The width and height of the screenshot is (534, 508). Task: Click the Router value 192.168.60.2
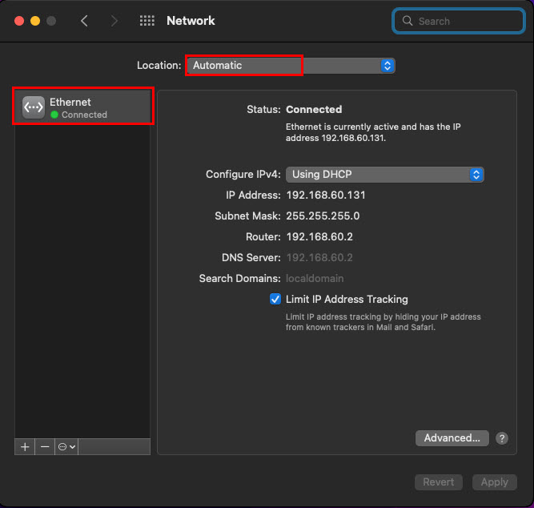pos(319,236)
